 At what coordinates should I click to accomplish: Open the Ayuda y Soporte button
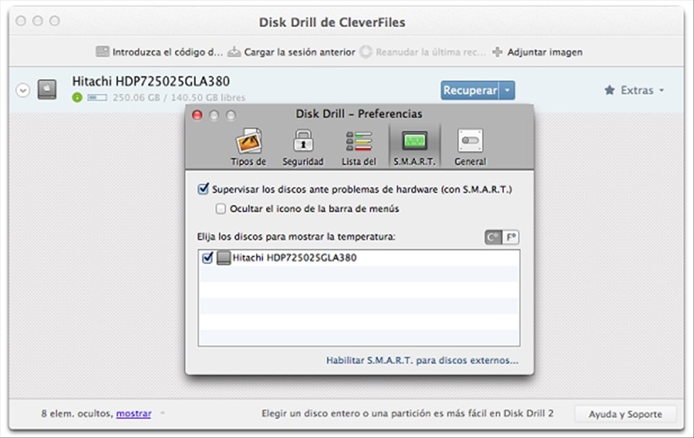click(x=625, y=414)
